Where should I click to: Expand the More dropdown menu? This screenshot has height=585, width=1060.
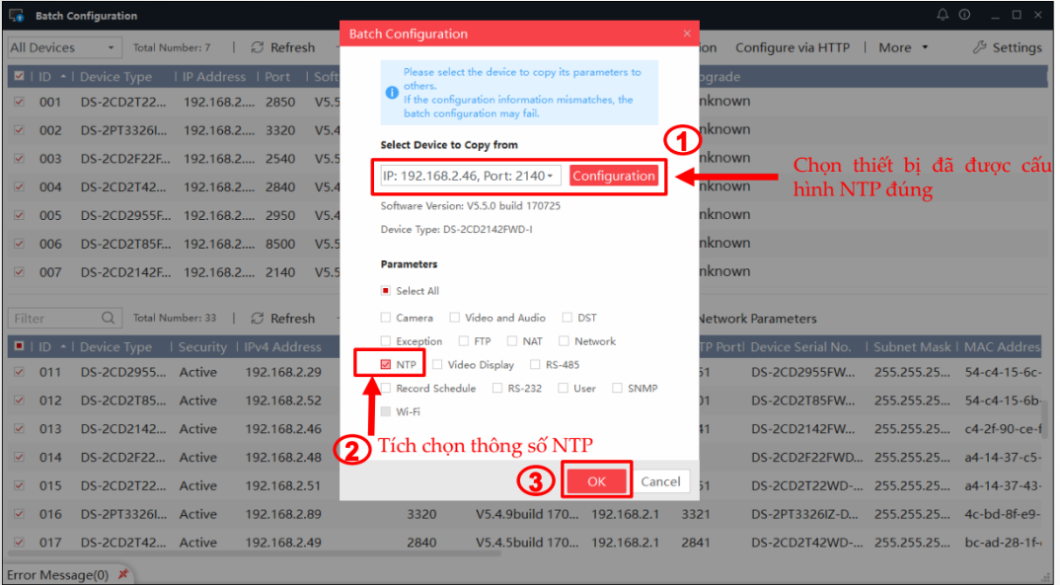click(x=903, y=47)
